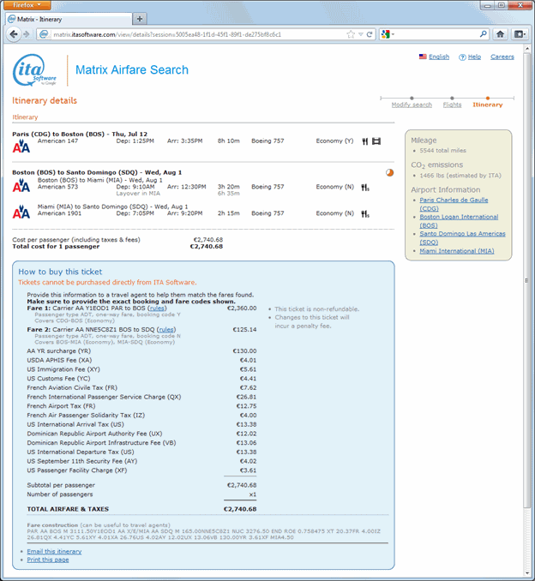Click the Help question mark icon
Viewport: 535px width, 581px height.
click(462, 57)
